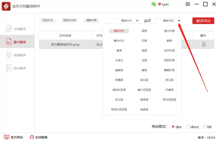
Task: Choose 法语 in language list
Action: 144,60
